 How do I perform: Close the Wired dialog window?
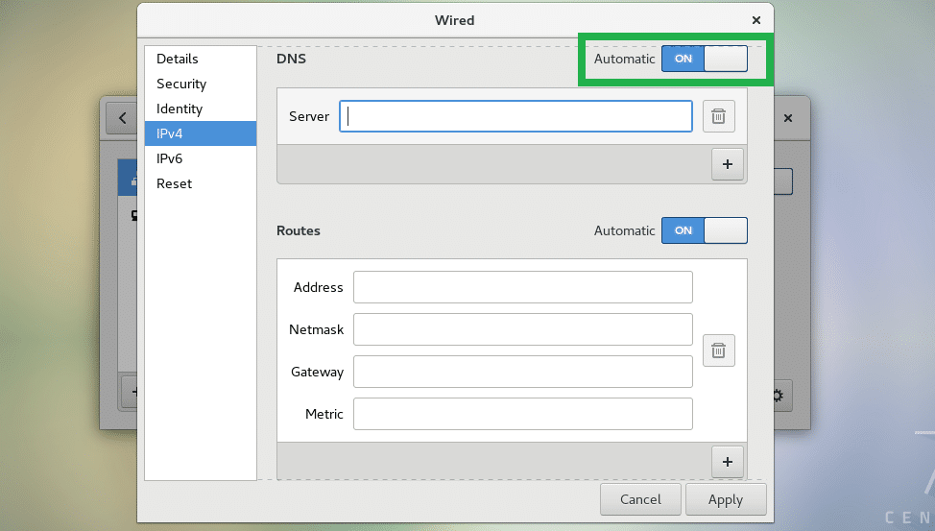click(755, 20)
